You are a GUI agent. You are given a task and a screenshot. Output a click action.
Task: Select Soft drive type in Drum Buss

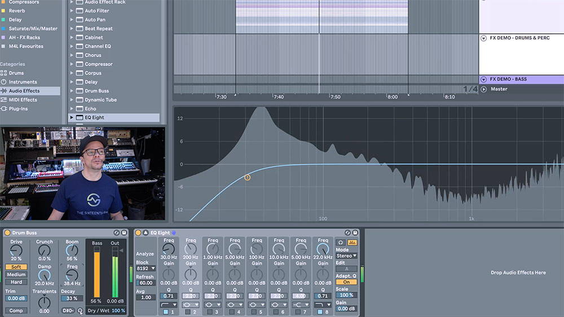pyautogui.click(x=16, y=267)
